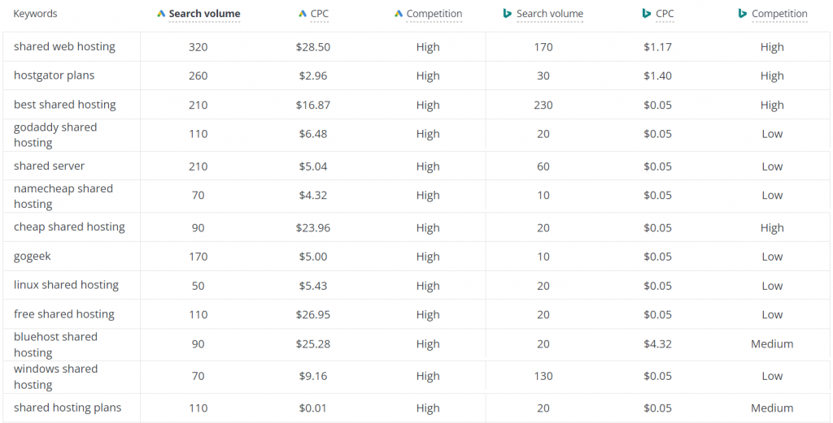Image resolution: width=833 pixels, height=423 pixels.
Task: Open the 'gogeek' keyword
Action: [33, 257]
